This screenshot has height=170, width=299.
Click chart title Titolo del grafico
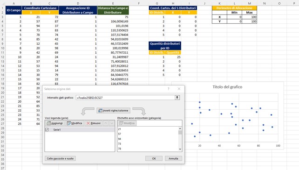click(227, 87)
